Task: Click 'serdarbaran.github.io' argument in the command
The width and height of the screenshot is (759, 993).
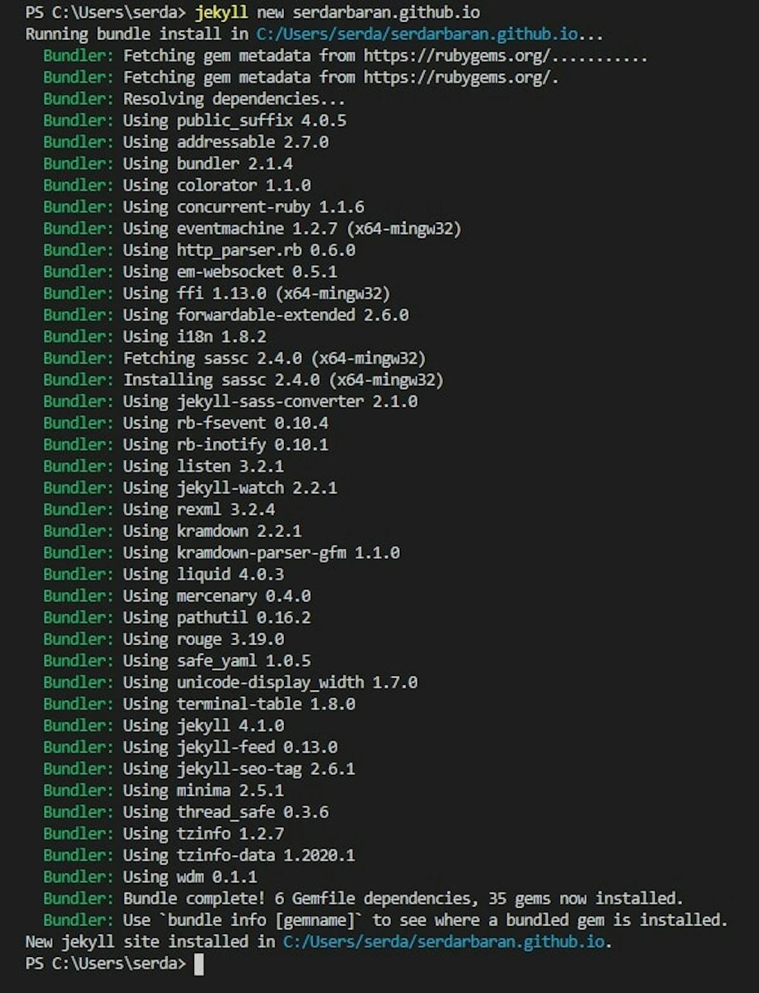Action: [x=386, y=12]
